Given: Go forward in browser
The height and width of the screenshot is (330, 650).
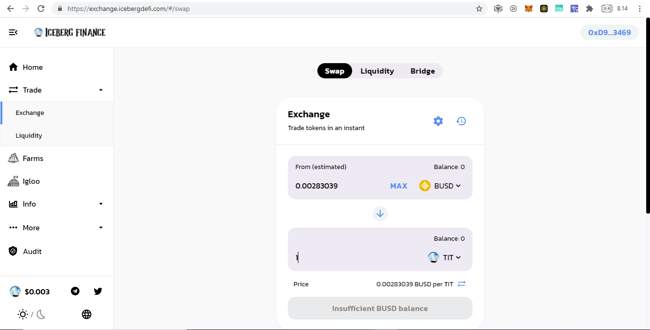Looking at the screenshot, I should [26, 9].
